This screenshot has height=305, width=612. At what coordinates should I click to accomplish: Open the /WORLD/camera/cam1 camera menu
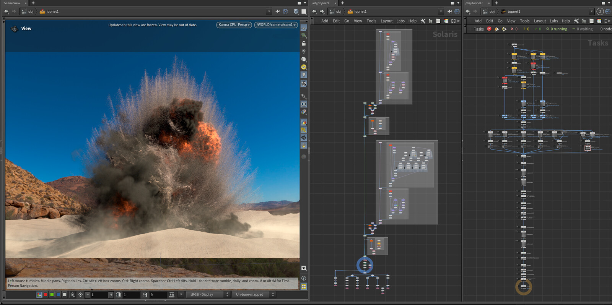point(276,25)
